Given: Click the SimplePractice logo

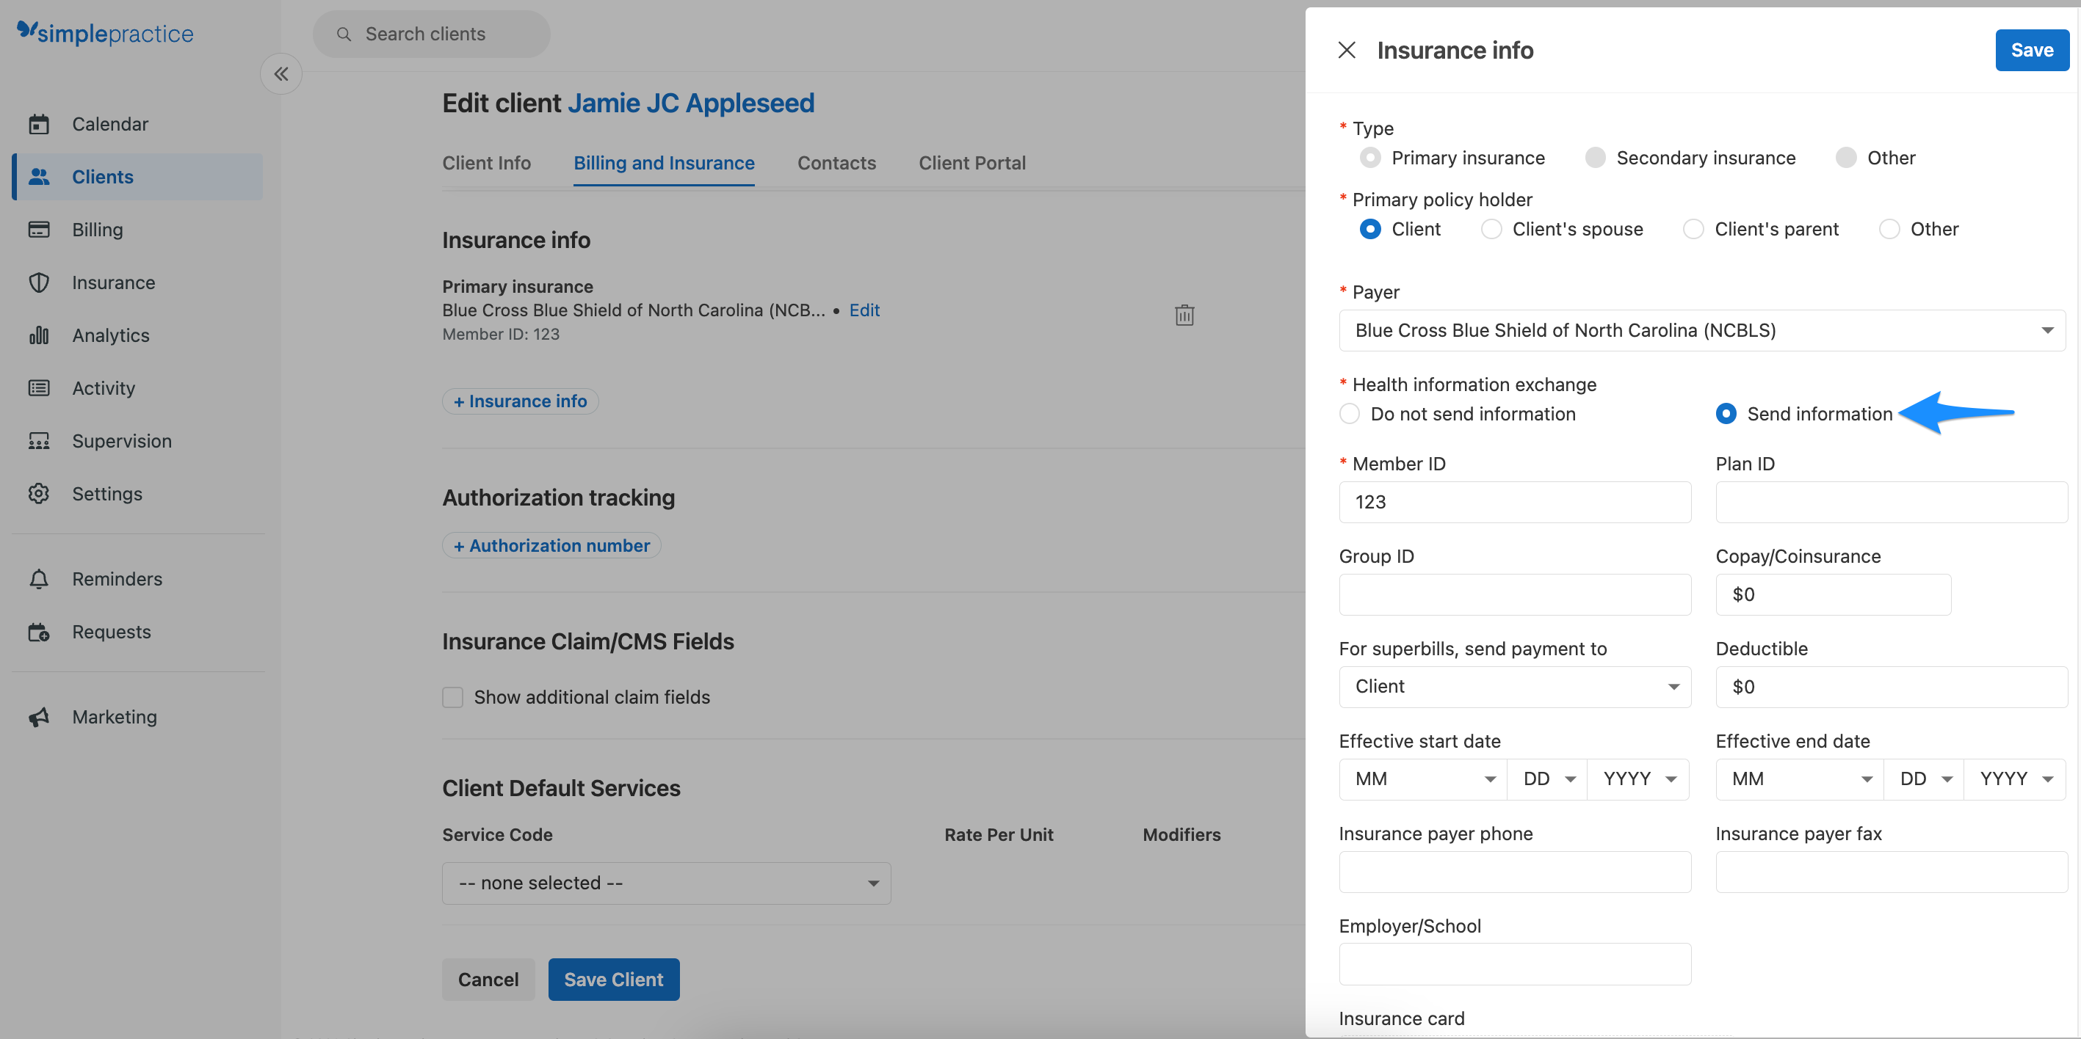Looking at the screenshot, I should coord(105,33).
